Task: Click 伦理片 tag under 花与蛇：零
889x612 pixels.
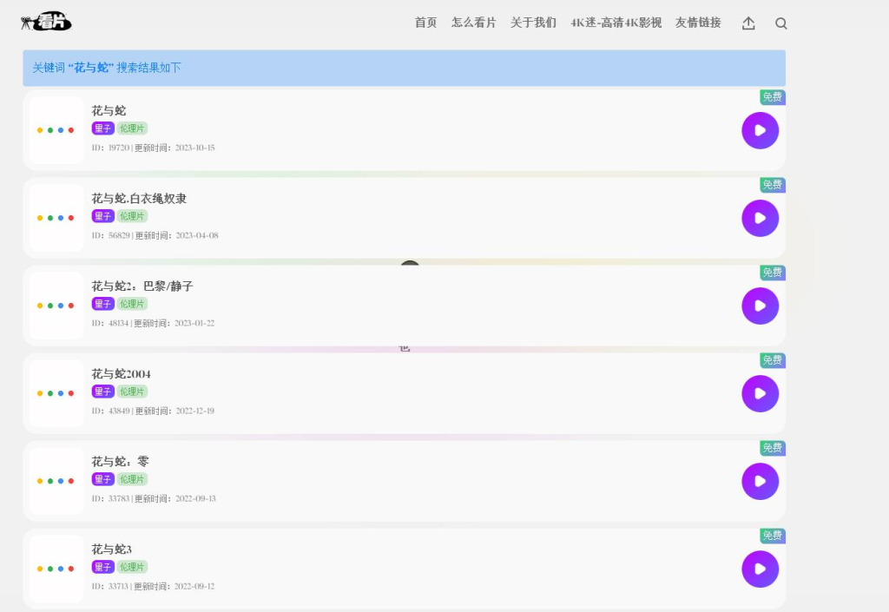Action: click(x=132, y=479)
